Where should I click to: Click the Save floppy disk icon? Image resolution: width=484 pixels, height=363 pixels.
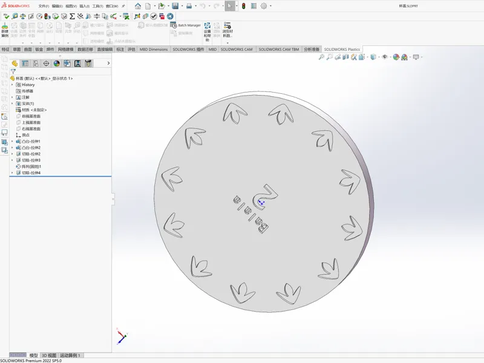(175, 6)
